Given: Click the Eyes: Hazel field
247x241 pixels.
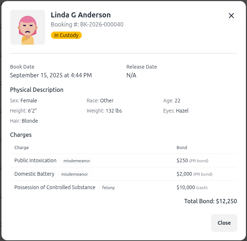Looking at the screenshot, I should point(176,111).
